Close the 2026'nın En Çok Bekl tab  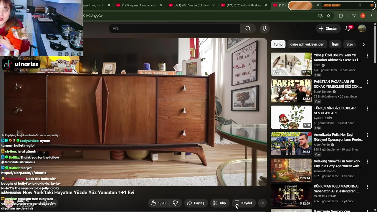click(x=214, y=5)
